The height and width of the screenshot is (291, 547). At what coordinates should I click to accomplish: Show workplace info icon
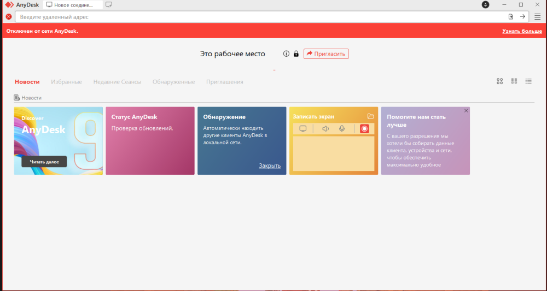click(286, 54)
